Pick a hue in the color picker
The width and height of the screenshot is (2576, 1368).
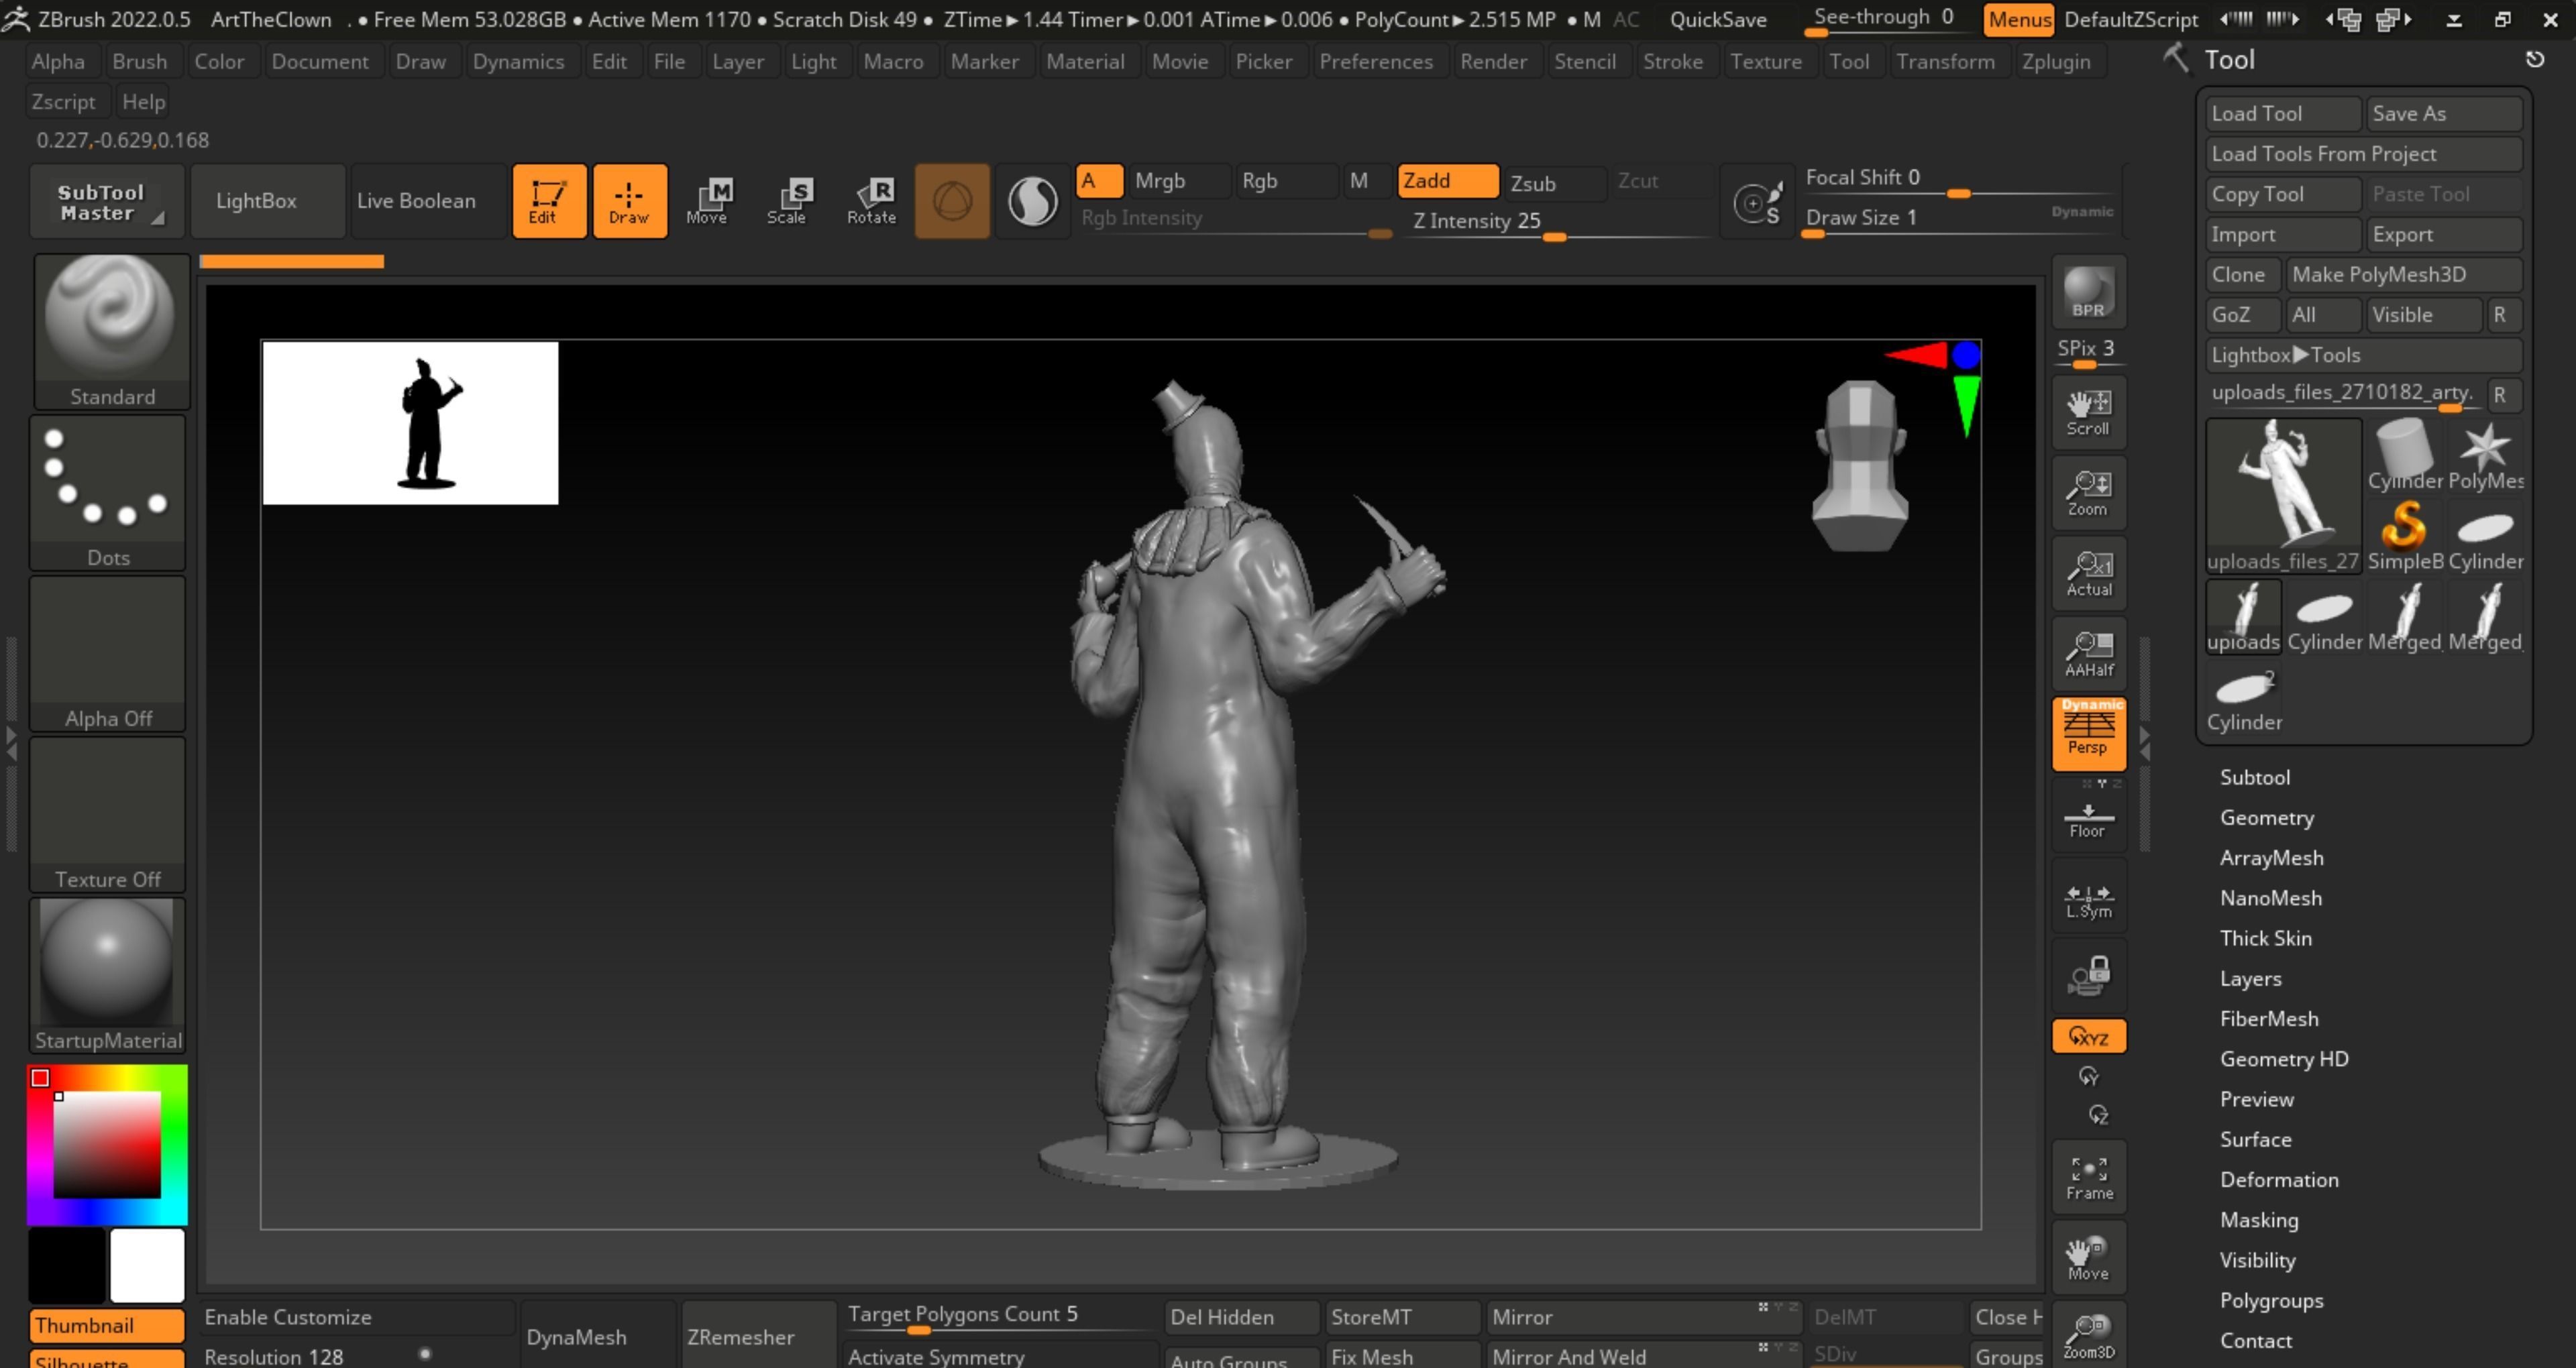click(x=107, y=1145)
